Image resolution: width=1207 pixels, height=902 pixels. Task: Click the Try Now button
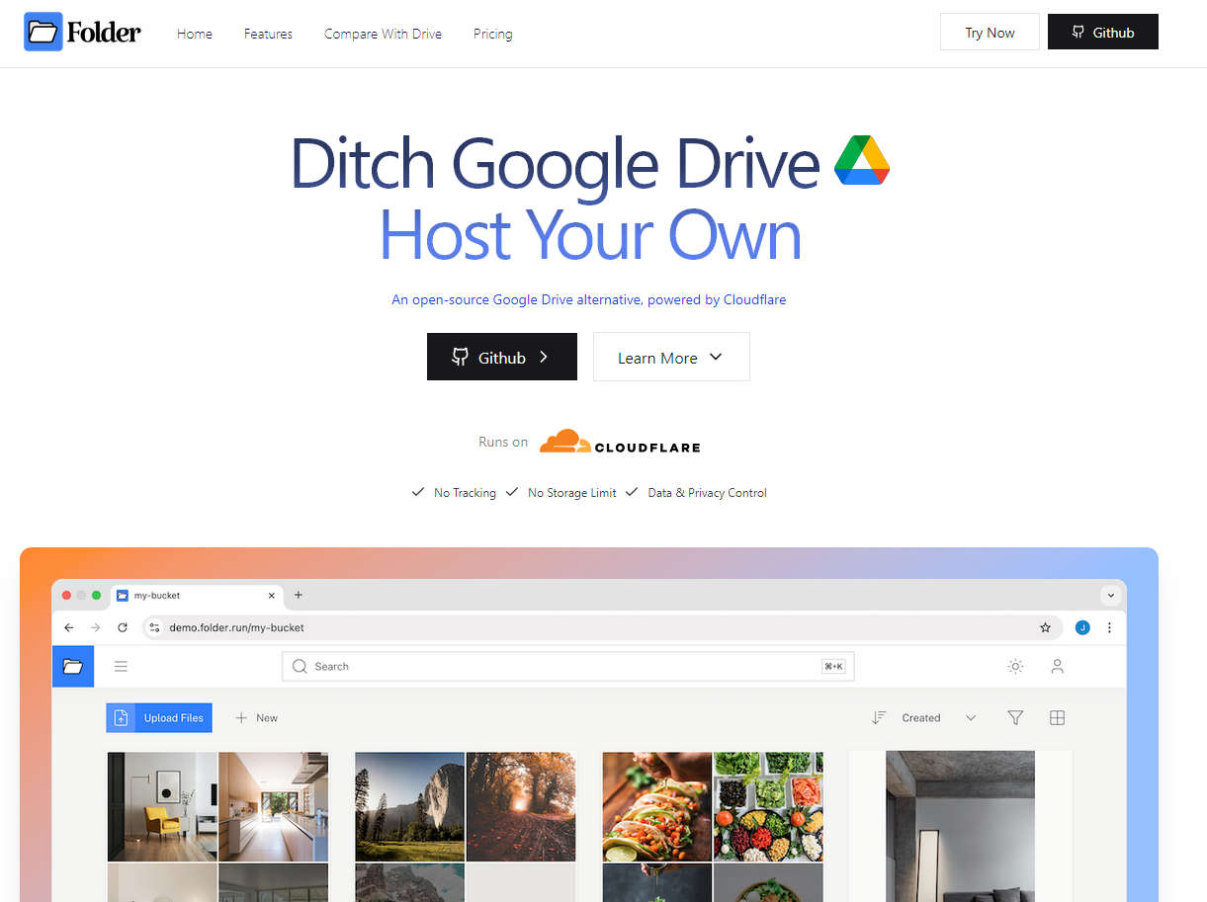pyautogui.click(x=990, y=32)
